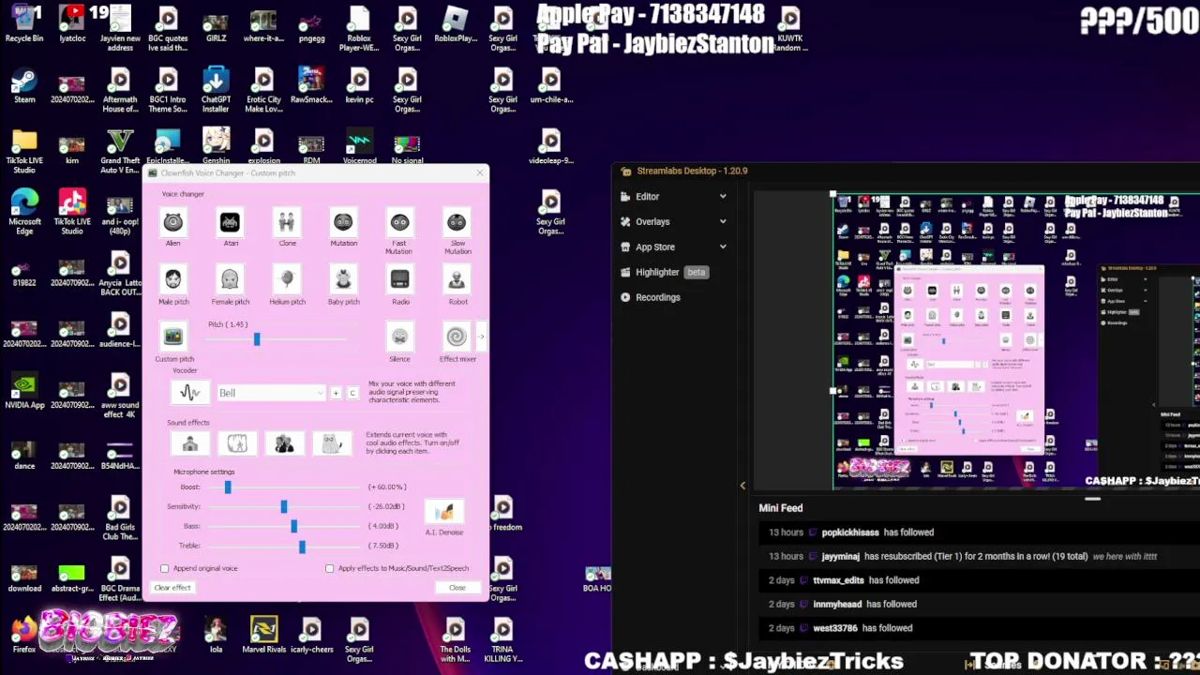Viewport: 1200px width, 675px height.
Task: Open the first TikTok LIVE Studio folder icon
Action: 24,151
